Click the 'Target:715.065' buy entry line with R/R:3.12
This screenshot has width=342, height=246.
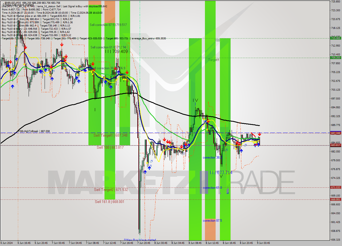[x=36, y=35]
